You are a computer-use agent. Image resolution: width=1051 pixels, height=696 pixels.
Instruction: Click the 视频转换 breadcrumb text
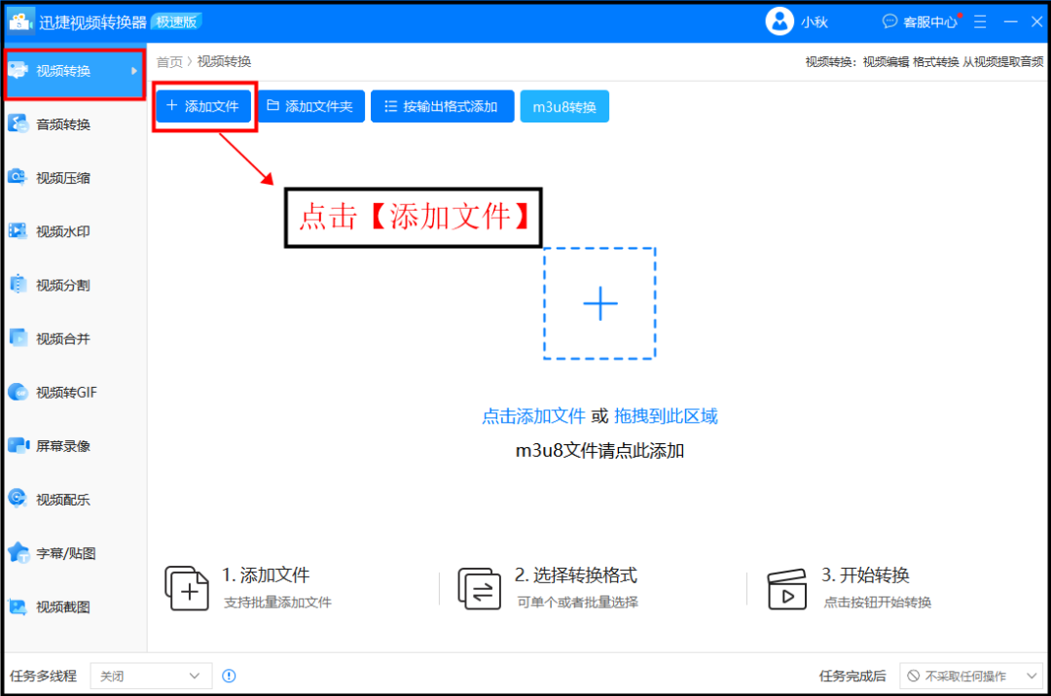pos(225,61)
